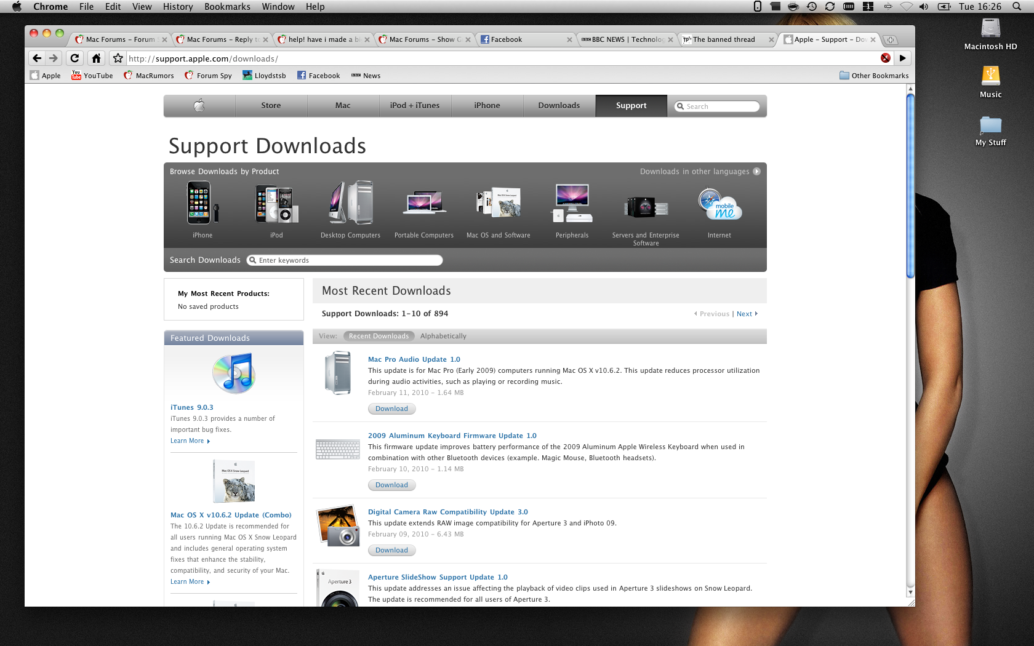Open Spotlight search in menu bar
The height and width of the screenshot is (646, 1034).
coord(1017,6)
